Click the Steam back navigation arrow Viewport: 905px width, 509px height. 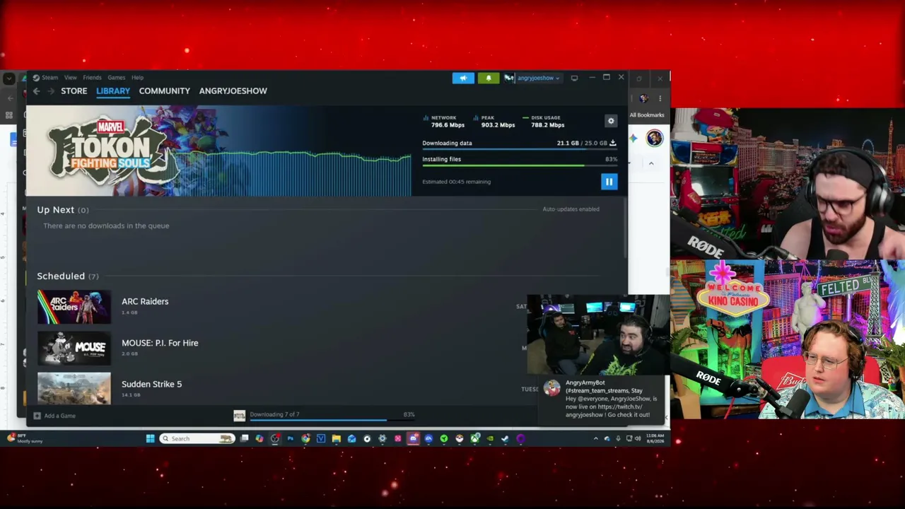click(36, 91)
